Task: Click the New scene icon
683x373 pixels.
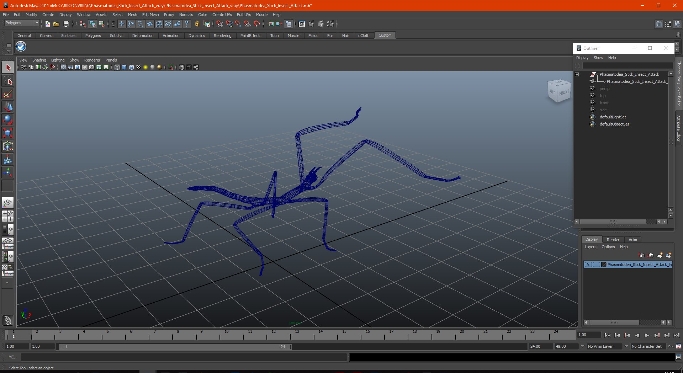Action: point(47,24)
